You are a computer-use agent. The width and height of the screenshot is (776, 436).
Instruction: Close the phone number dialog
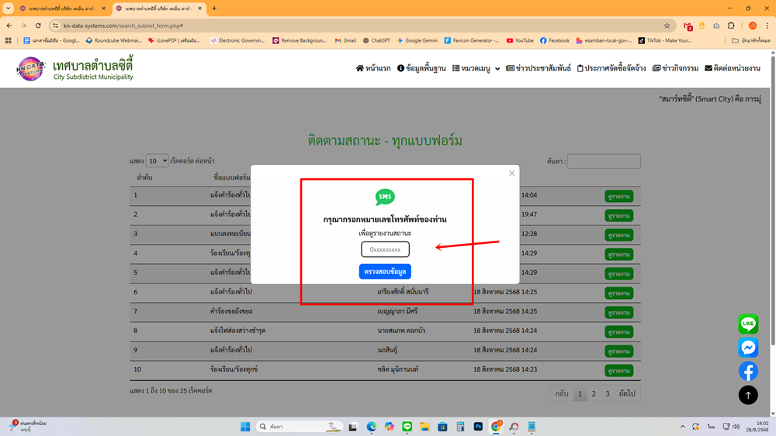(x=511, y=173)
